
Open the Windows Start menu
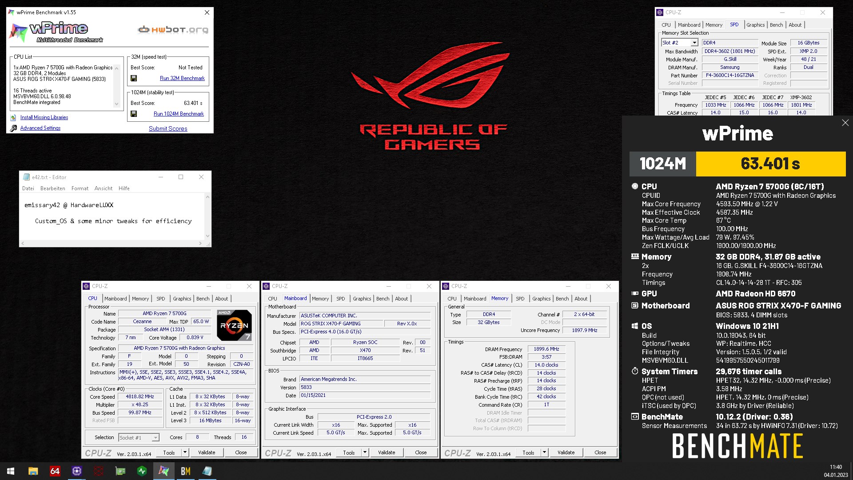[11, 471]
